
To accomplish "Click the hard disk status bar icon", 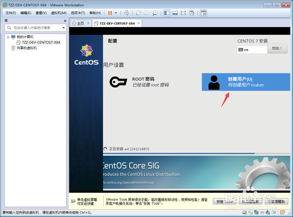I will pos(245,212).
